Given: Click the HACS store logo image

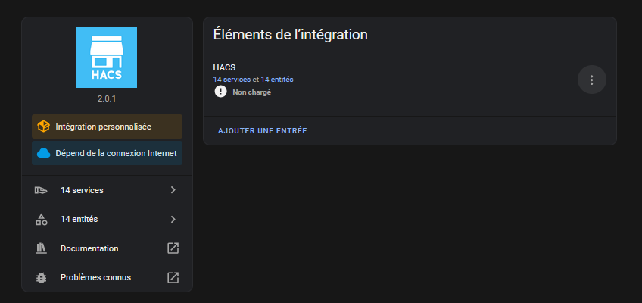Looking at the screenshot, I should [107, 58].
